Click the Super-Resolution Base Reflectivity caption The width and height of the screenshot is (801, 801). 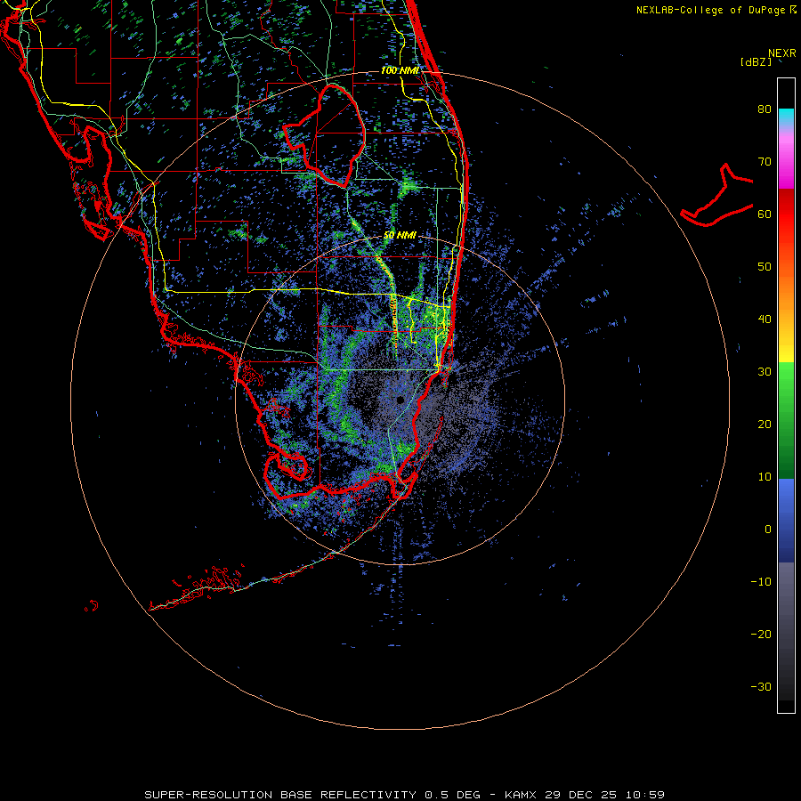point(404,795)
